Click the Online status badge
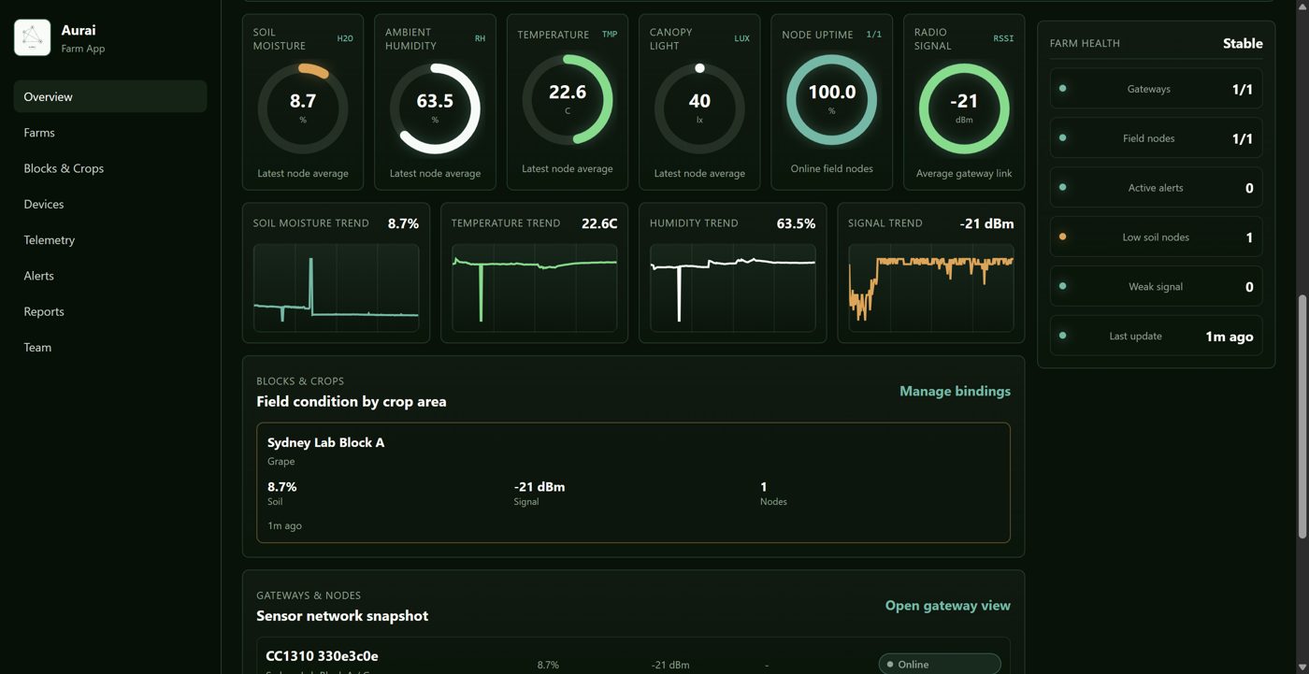This screenshot has height=674, width=1309. [x=939, y=664]
